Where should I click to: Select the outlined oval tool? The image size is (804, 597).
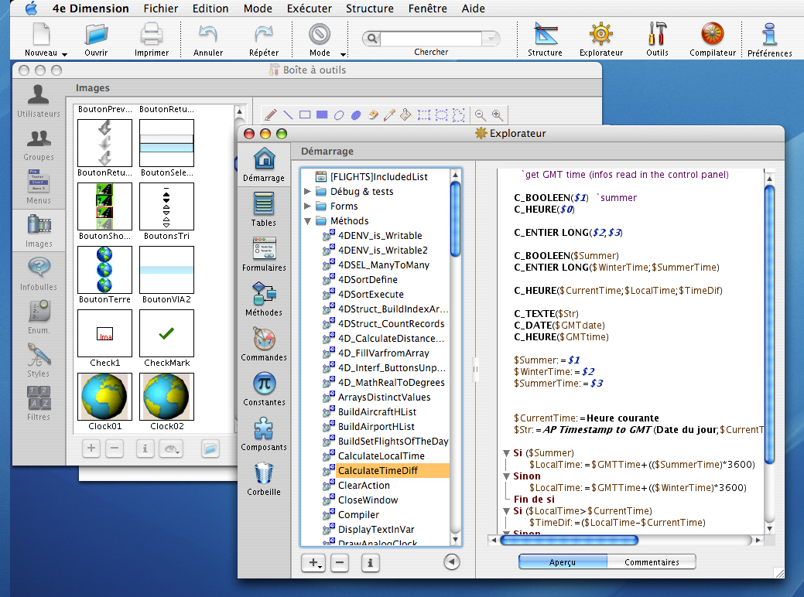point(339,114)
